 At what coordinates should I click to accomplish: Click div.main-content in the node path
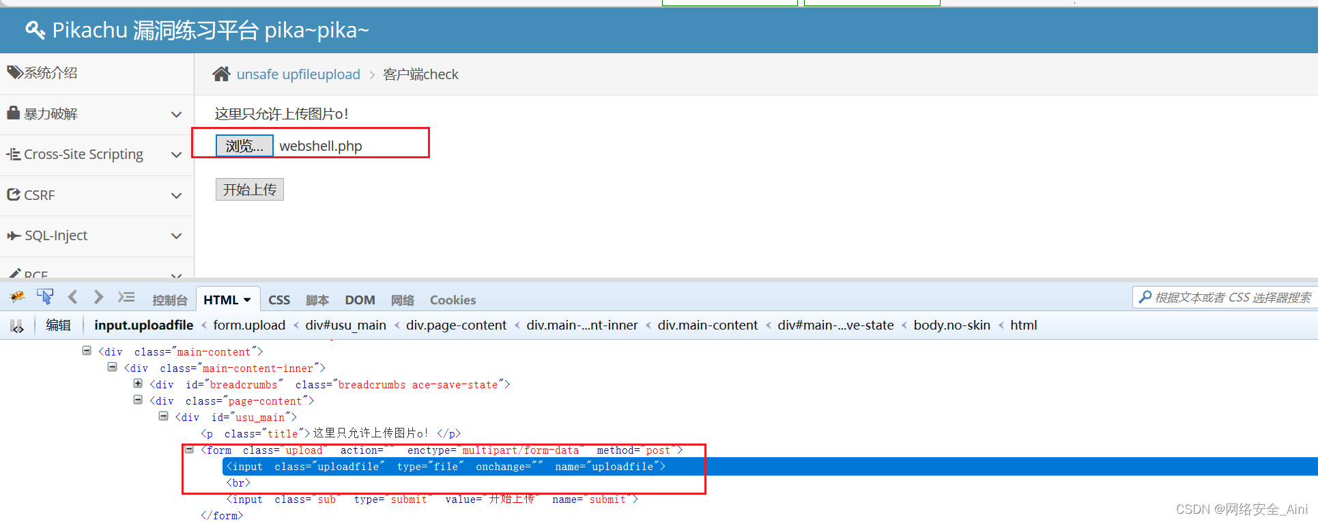[x=708, y=325]
